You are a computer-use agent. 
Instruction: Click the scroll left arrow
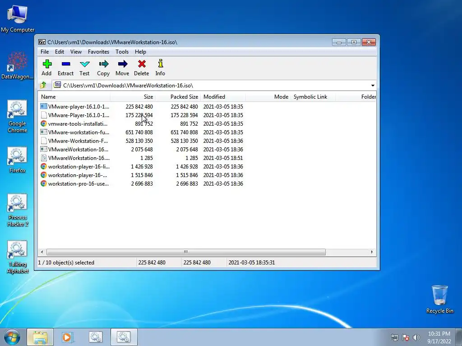click(42, 252)
